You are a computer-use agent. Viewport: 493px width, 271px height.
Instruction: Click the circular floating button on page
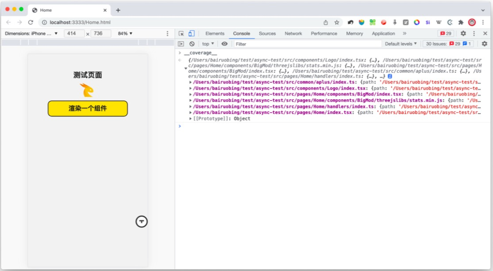pyautogui.click(x=142, y=222)
